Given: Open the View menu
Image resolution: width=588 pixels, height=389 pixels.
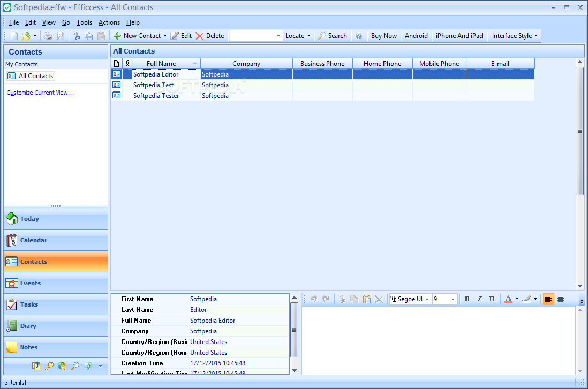Looking at the screenshot, I should (49, 22).
